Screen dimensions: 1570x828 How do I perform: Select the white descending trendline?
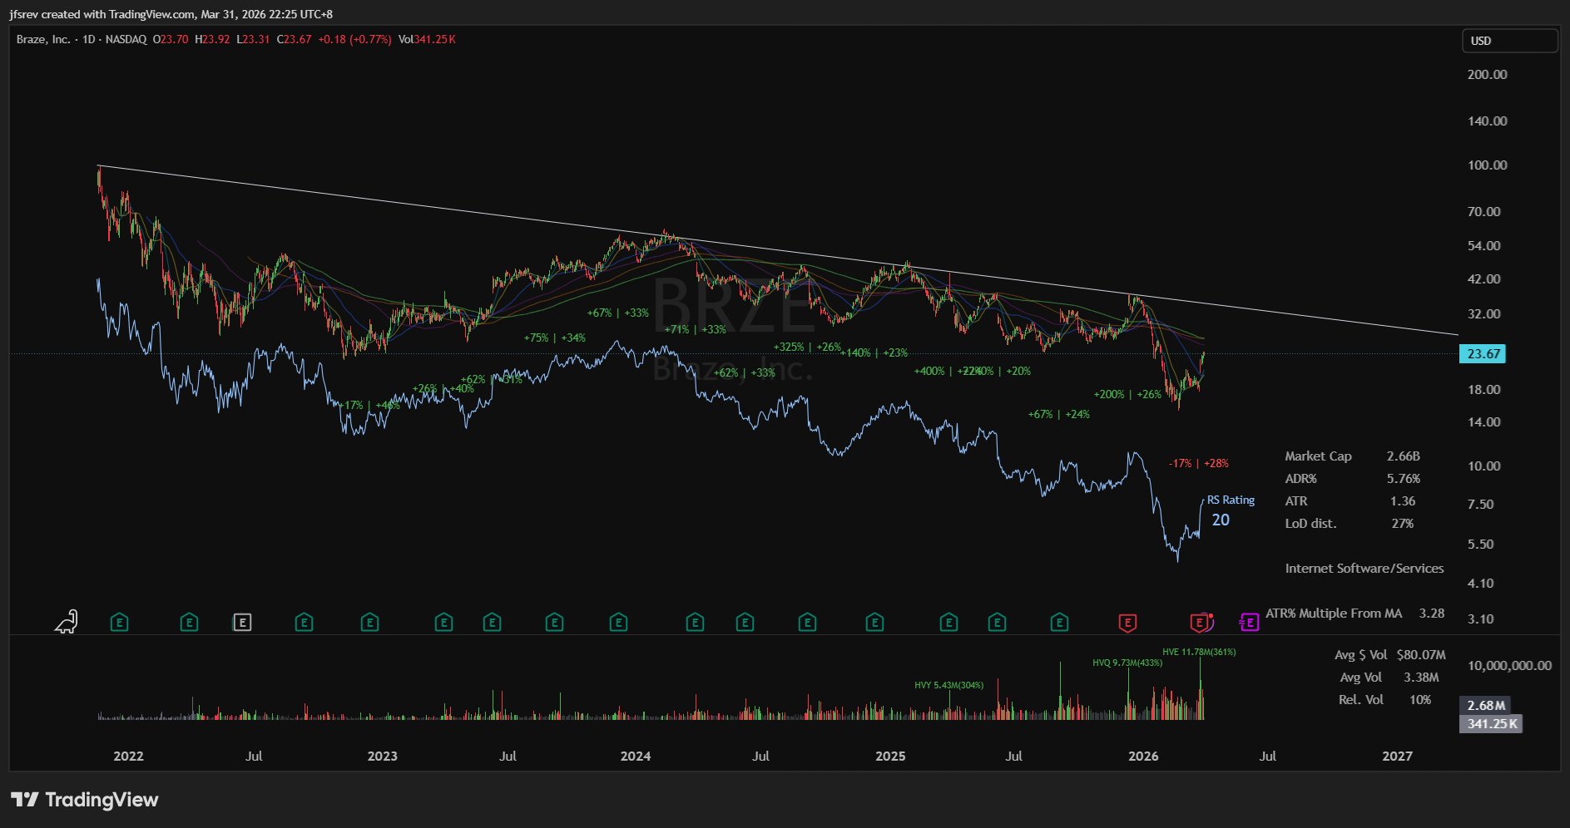778,250
